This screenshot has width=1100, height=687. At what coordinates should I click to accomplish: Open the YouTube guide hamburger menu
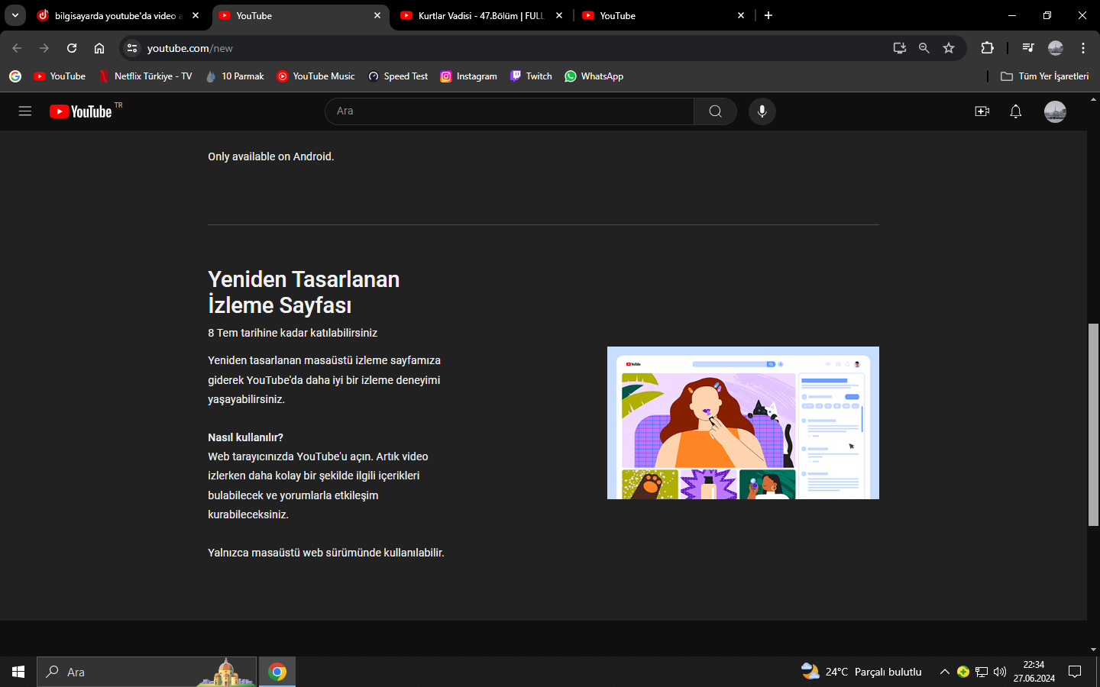[x=25, y=111]
